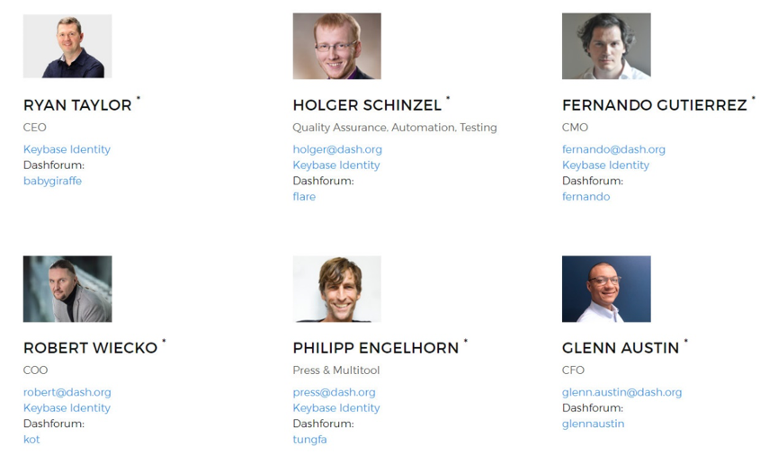Image resolution: width=778 pixels, height=455 pixels.
Task: View fernando Dashforum profile
Action: [586, 197]
